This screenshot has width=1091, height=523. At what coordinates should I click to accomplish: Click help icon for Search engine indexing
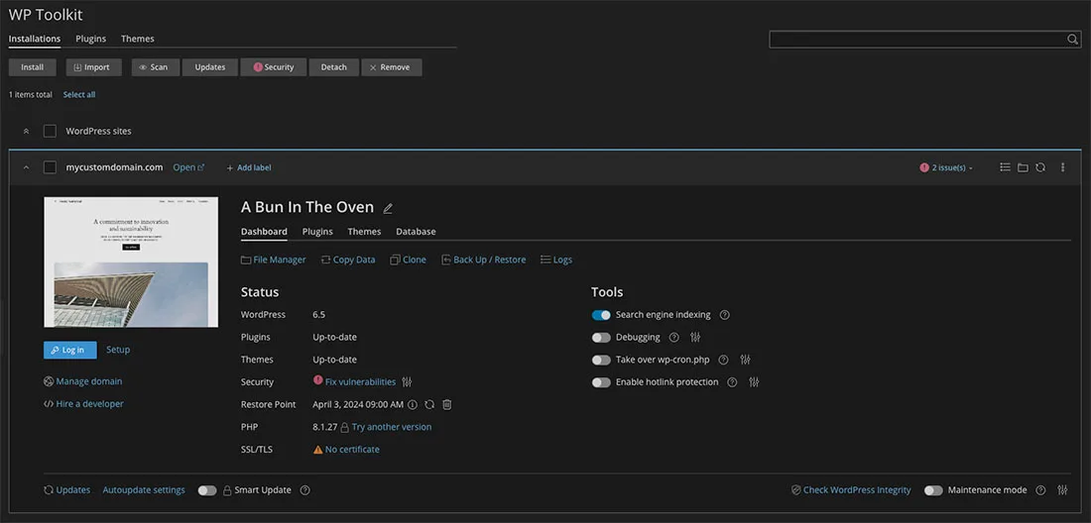[724, 315]
